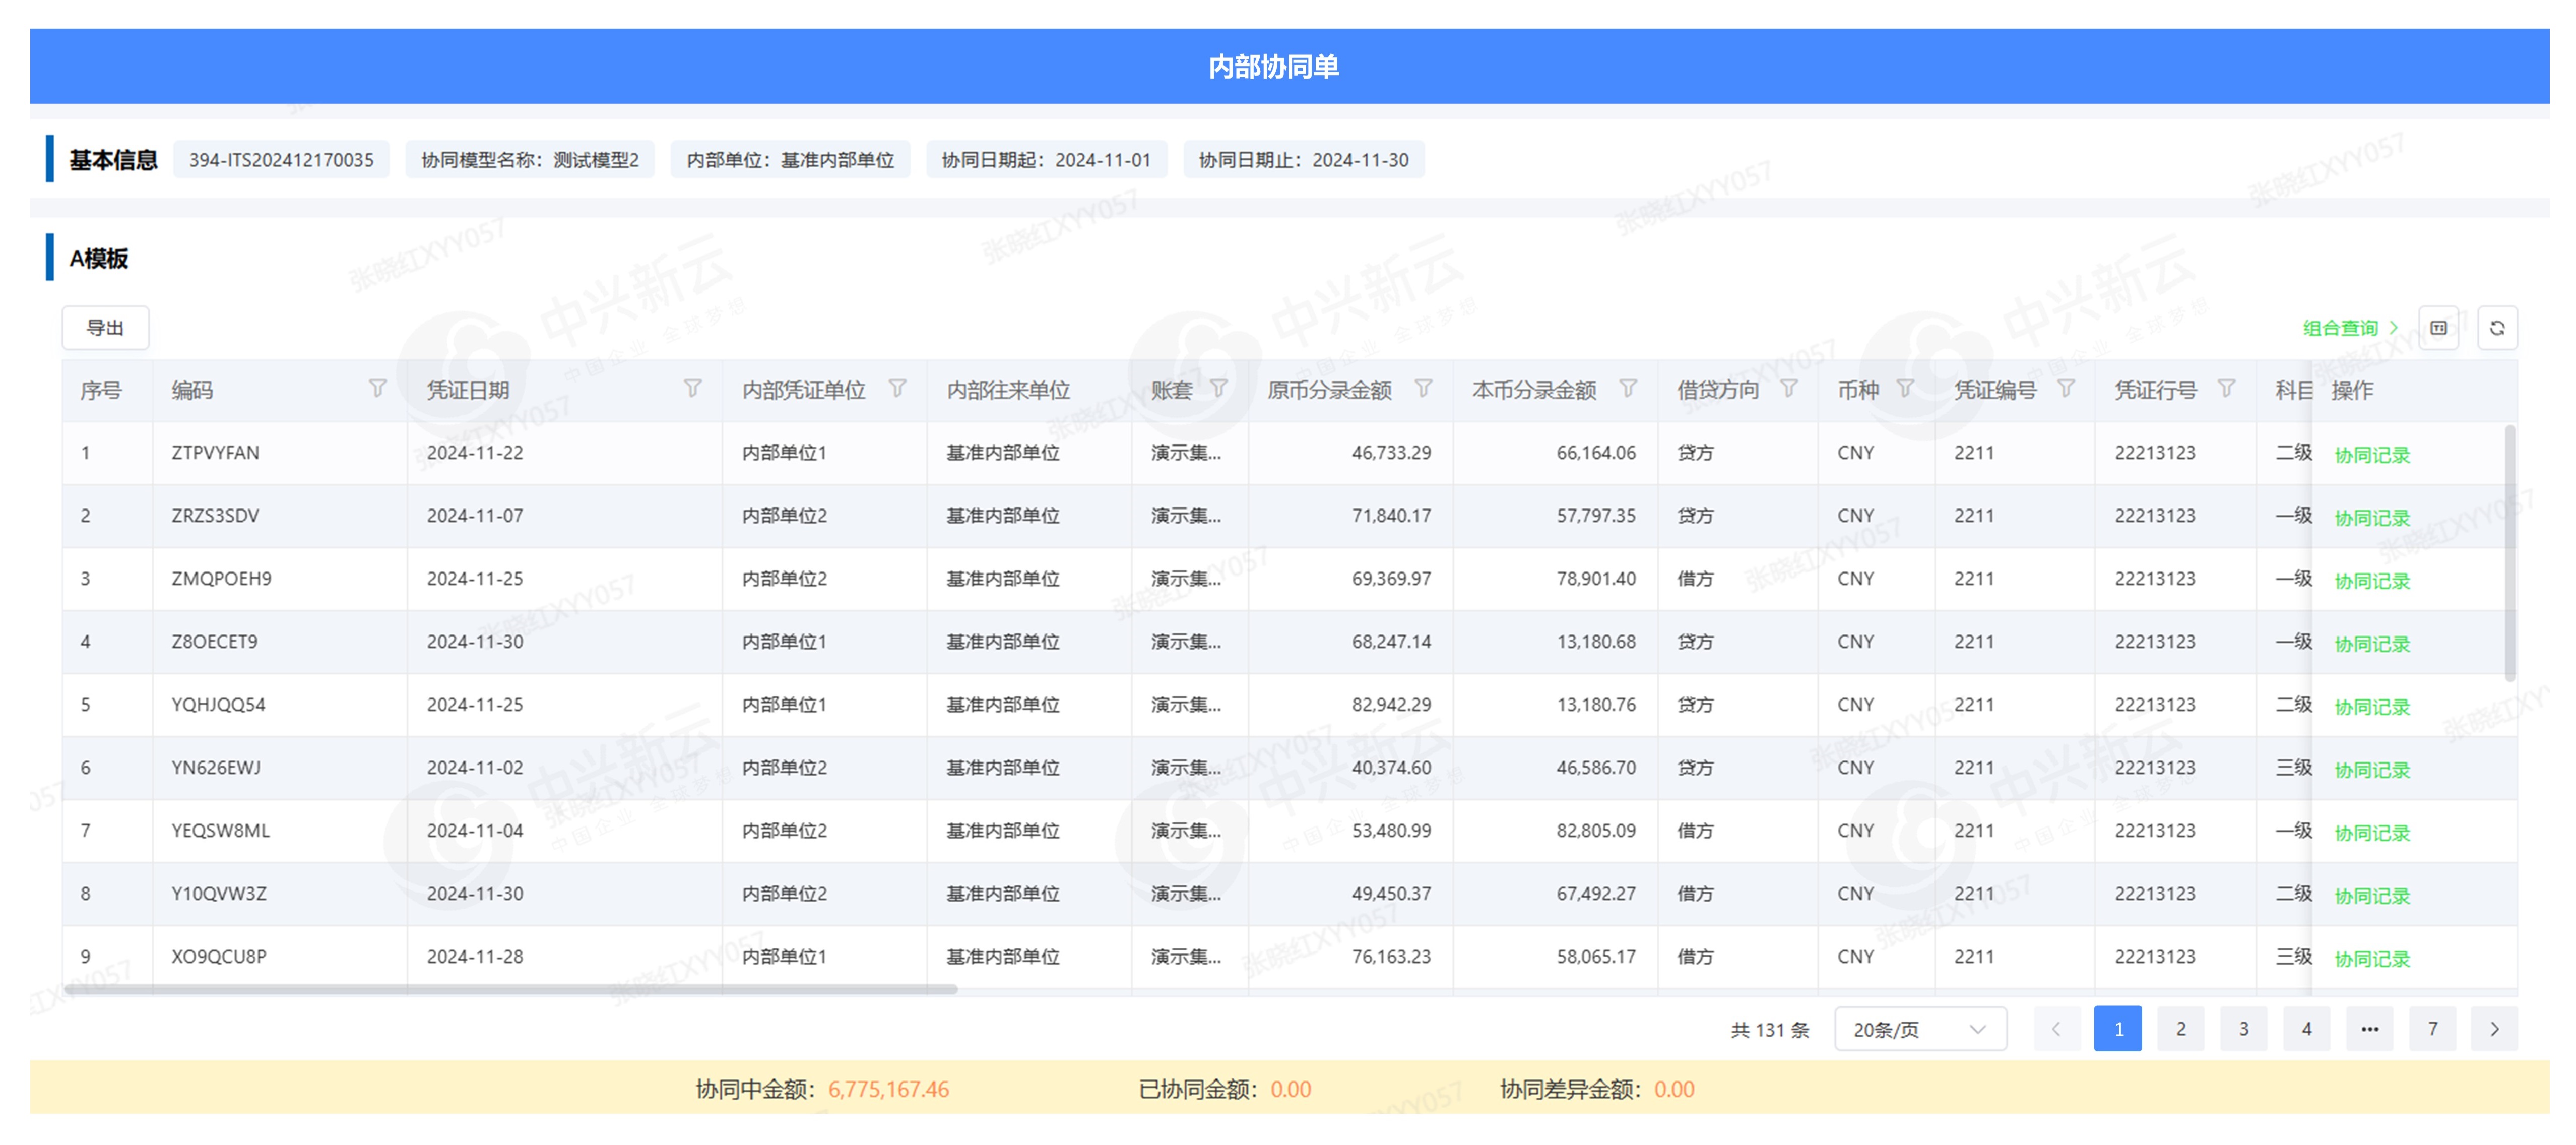Filter the 原币分录金额 column
This screenshot has height=1145, width=2576.
[x=1423, y=389]
